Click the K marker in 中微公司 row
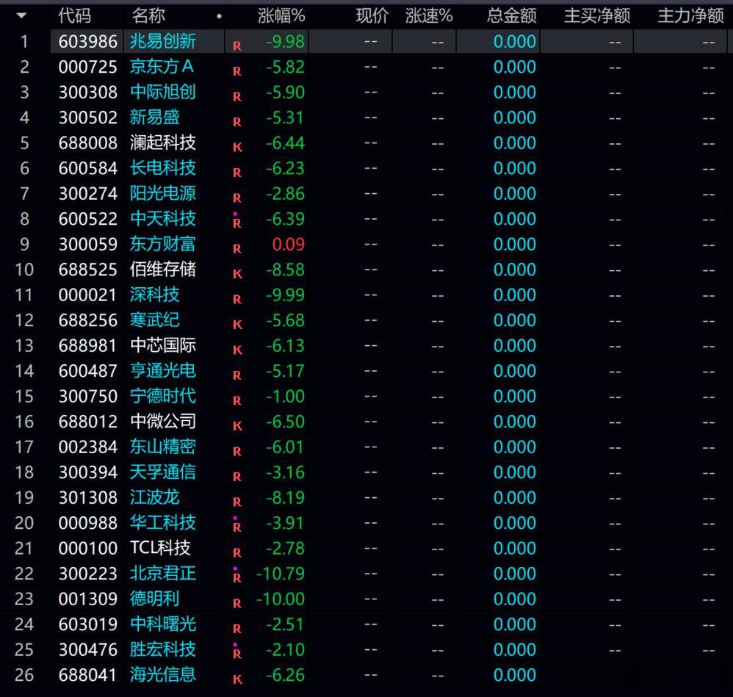Image resolution: width=733 pixels, height=697 pixels. 237,426
